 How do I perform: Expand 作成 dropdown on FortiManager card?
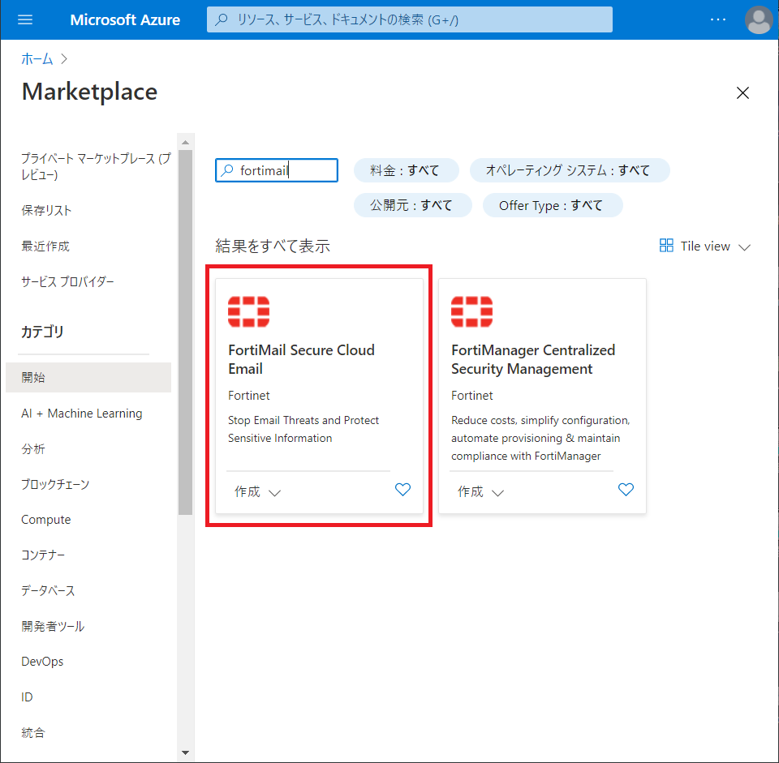pos(480,491)
